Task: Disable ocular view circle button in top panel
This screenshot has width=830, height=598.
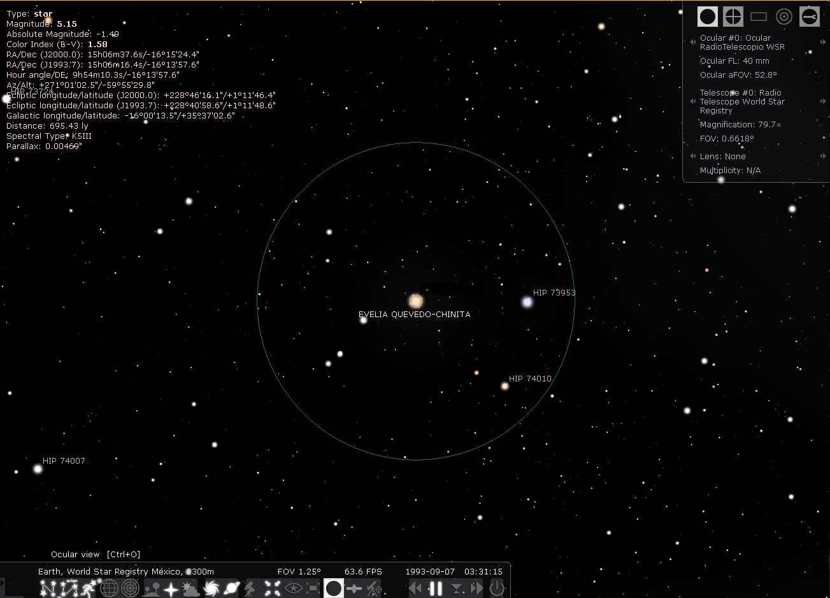Action: [x=708, y=17]
